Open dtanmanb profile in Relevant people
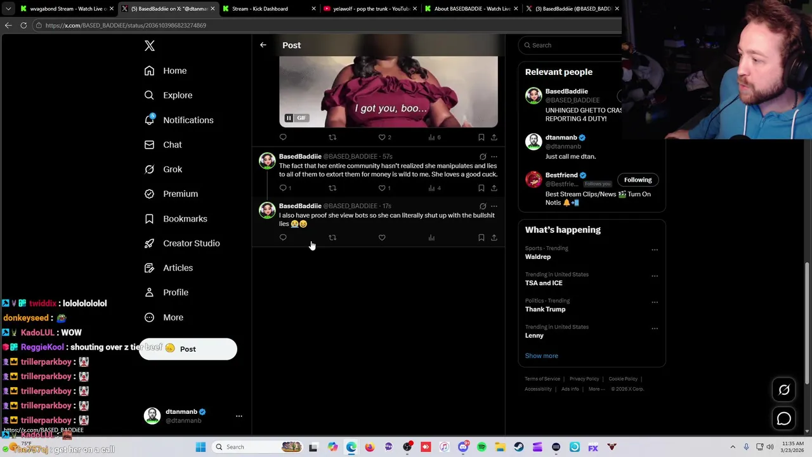This screenshot has height=457, width=812. [561, 137]
